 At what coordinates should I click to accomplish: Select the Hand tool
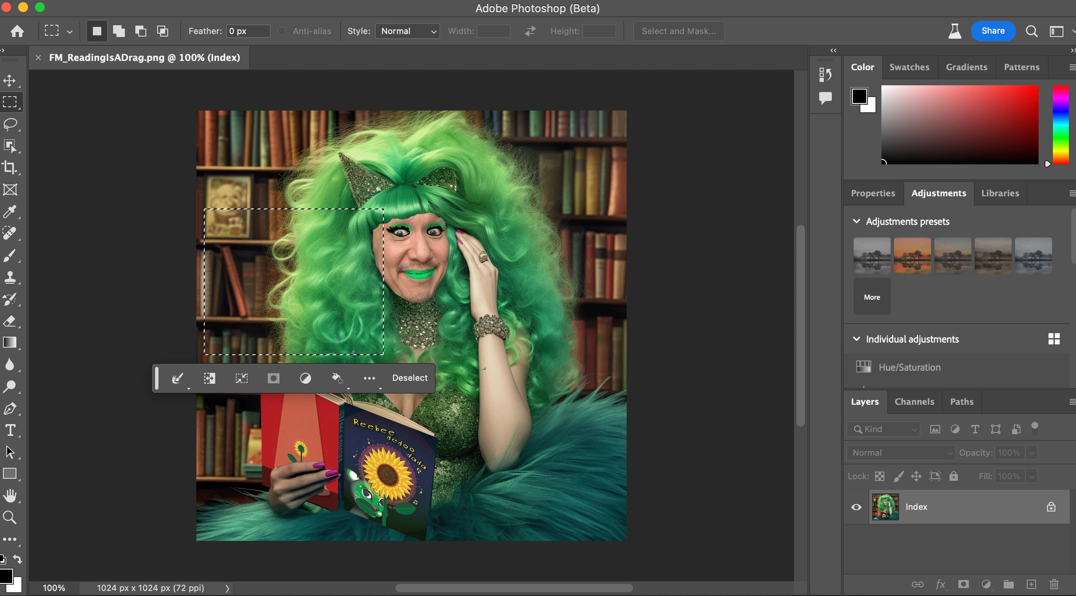click(x=10, y=496)
